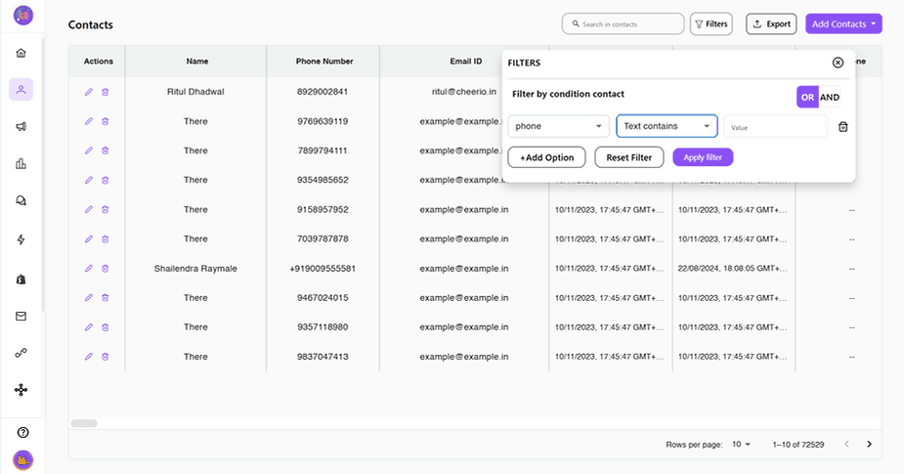This screenshot has height=474, width=904.
Task: Open the Shopify bag icon in sidebar
Action: 21,280
